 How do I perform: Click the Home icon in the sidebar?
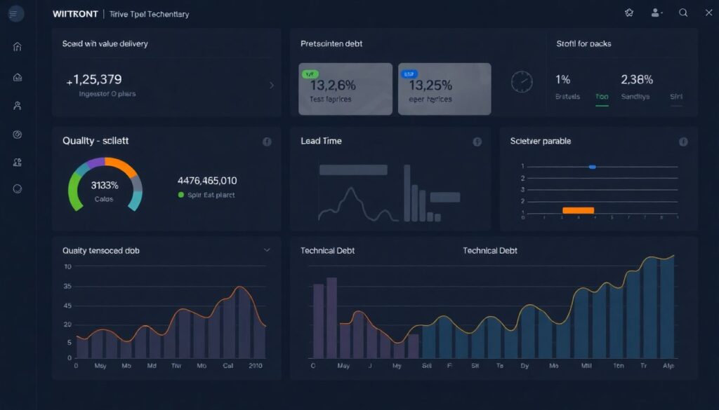(18, 47)
